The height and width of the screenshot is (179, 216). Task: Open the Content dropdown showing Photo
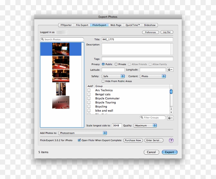[x=152, y=76]
